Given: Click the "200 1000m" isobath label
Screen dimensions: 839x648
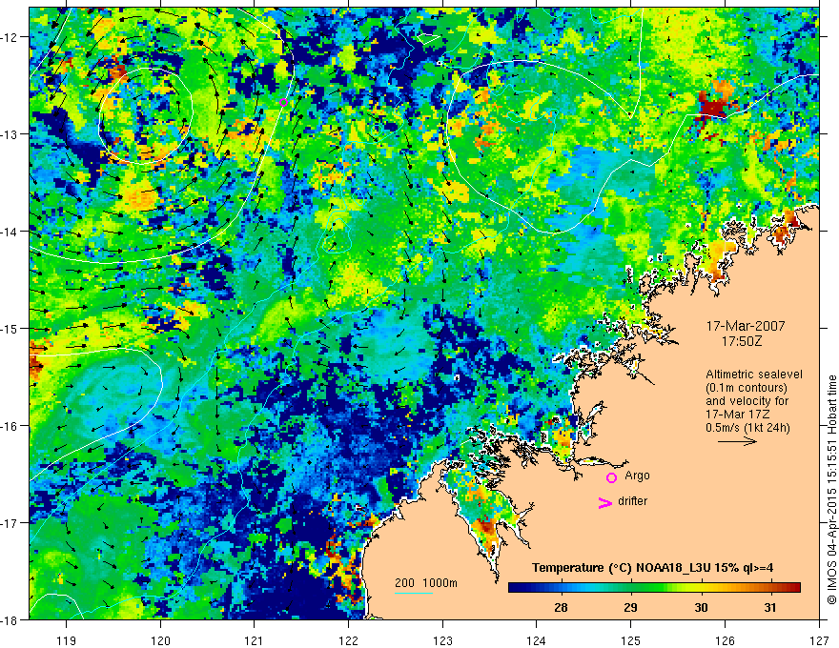Looking at the screenshot, I should 426,583.
